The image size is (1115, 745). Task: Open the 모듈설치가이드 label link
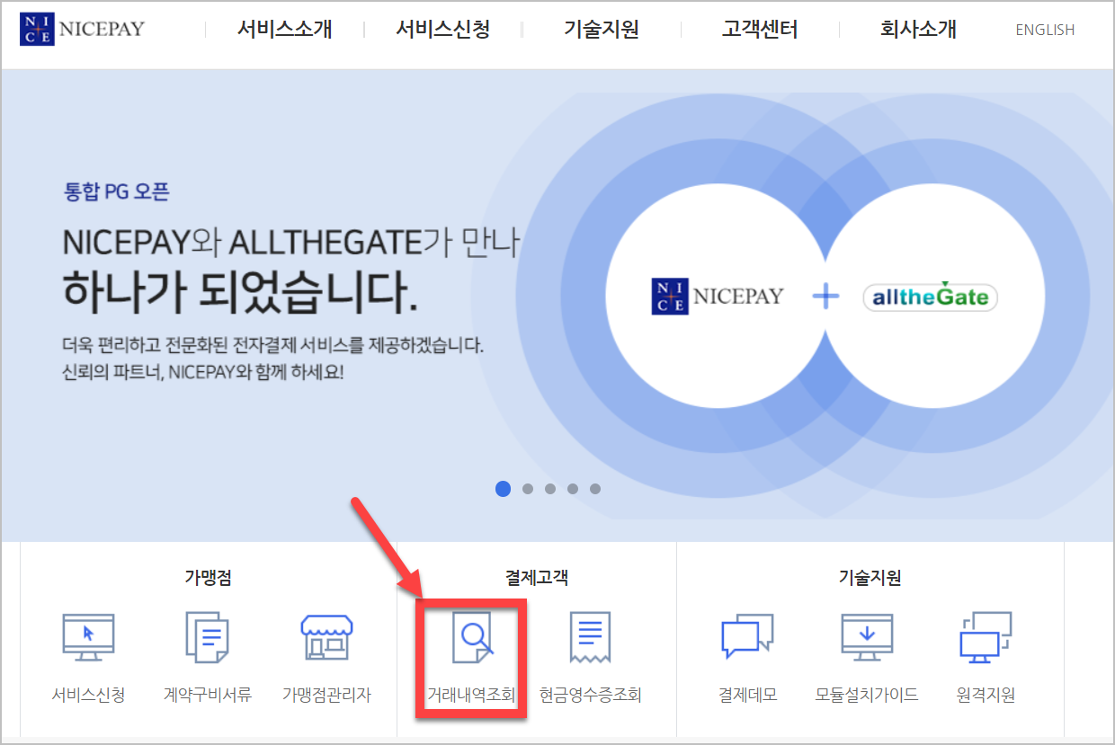pos(866,695)
